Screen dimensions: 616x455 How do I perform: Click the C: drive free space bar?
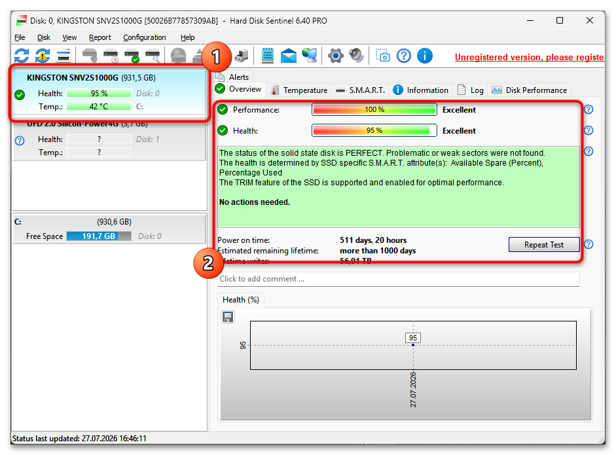coord(99,236)
